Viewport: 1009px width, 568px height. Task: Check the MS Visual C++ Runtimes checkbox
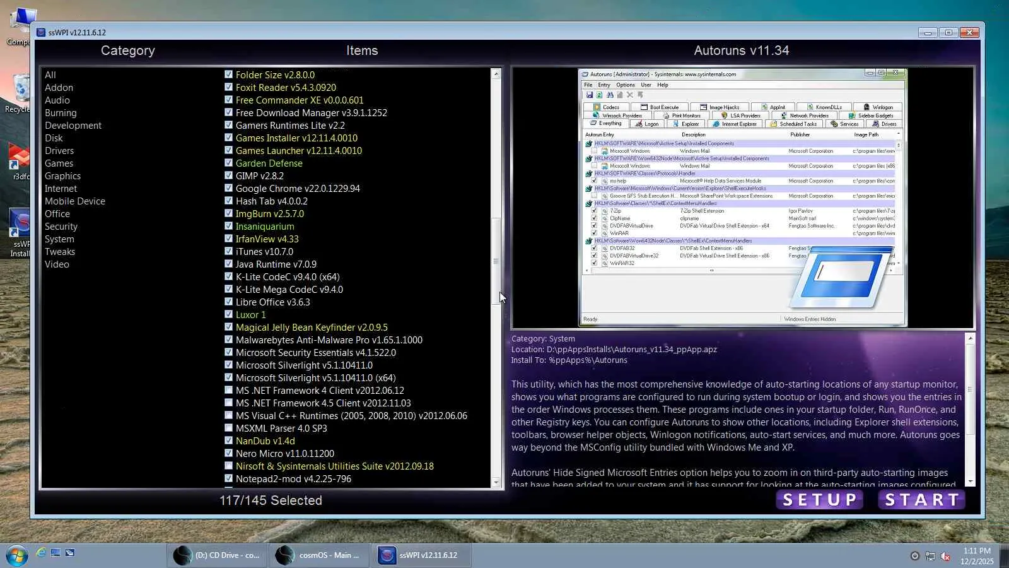(229, 415)
